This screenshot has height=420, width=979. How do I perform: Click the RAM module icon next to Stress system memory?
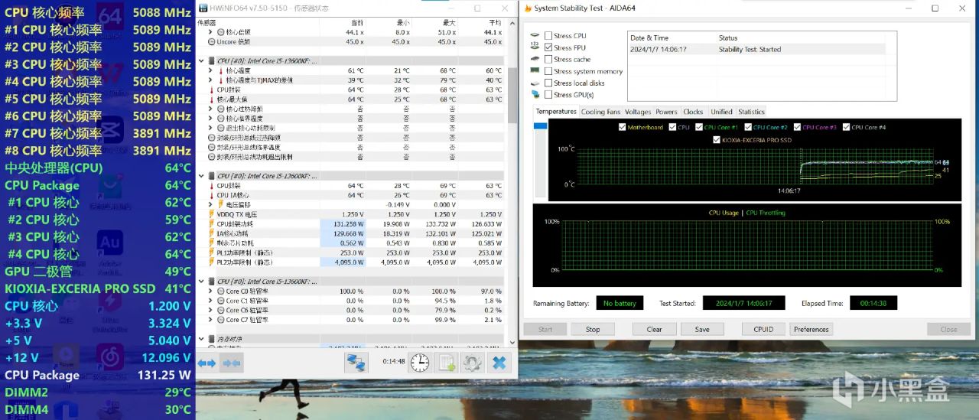535,71
